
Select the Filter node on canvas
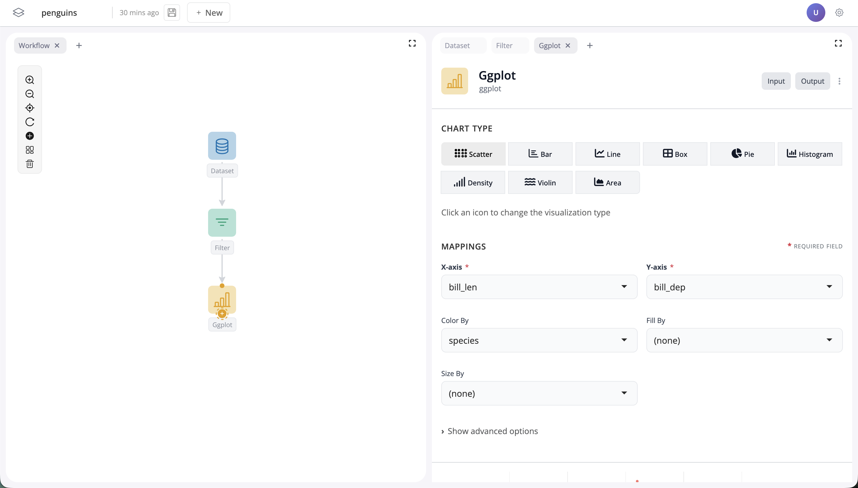222,223
